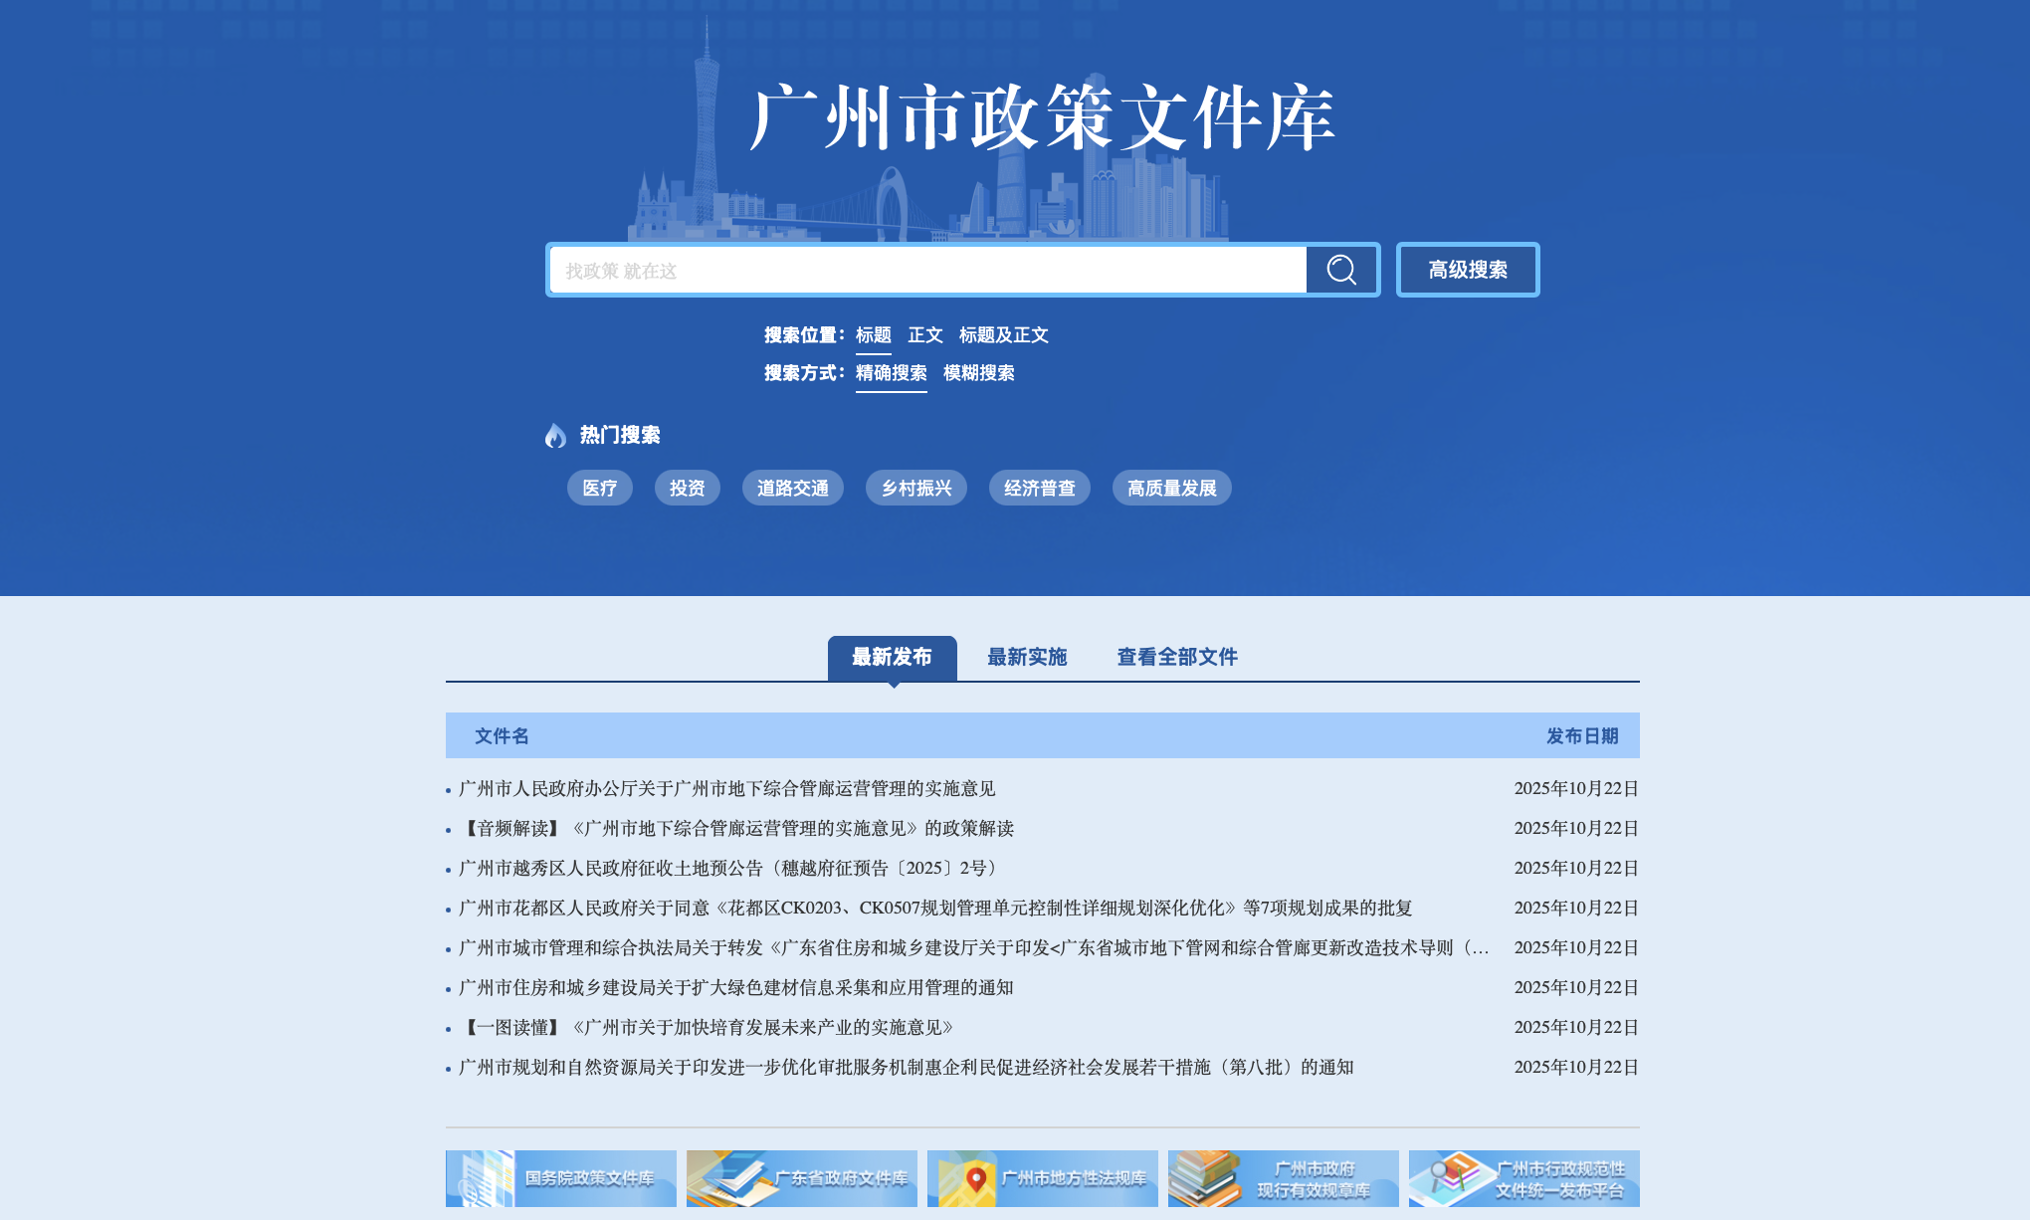Open the 广东省政府文件库 banner

click(801, 1178)
